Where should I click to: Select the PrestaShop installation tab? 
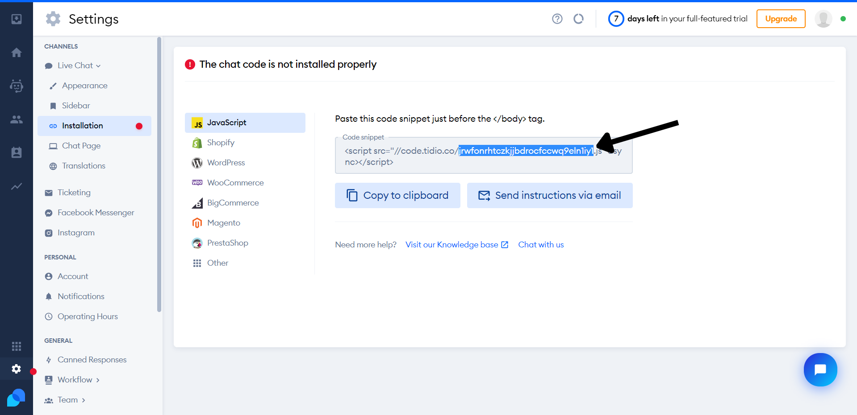(x=245, y=243)
